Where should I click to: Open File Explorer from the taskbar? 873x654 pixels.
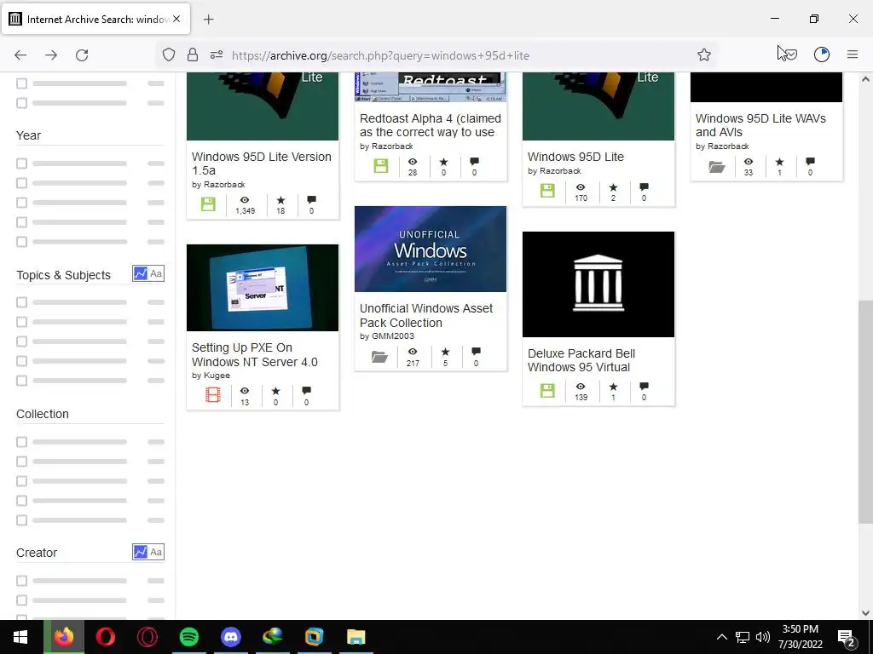[x=356, y=637]
